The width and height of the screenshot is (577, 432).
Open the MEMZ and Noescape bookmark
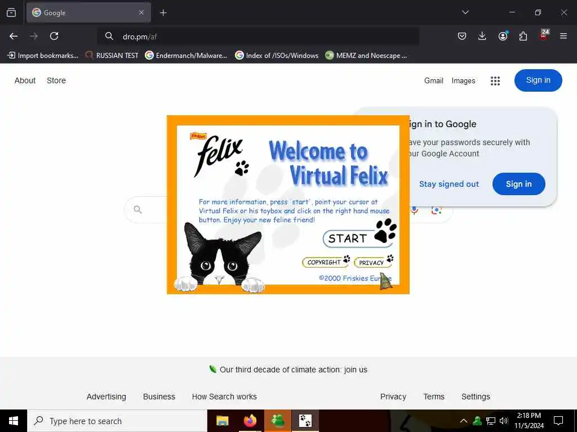coord(366,56)
